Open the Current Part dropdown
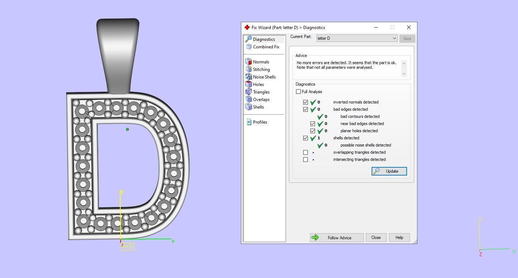 point(357,38)
